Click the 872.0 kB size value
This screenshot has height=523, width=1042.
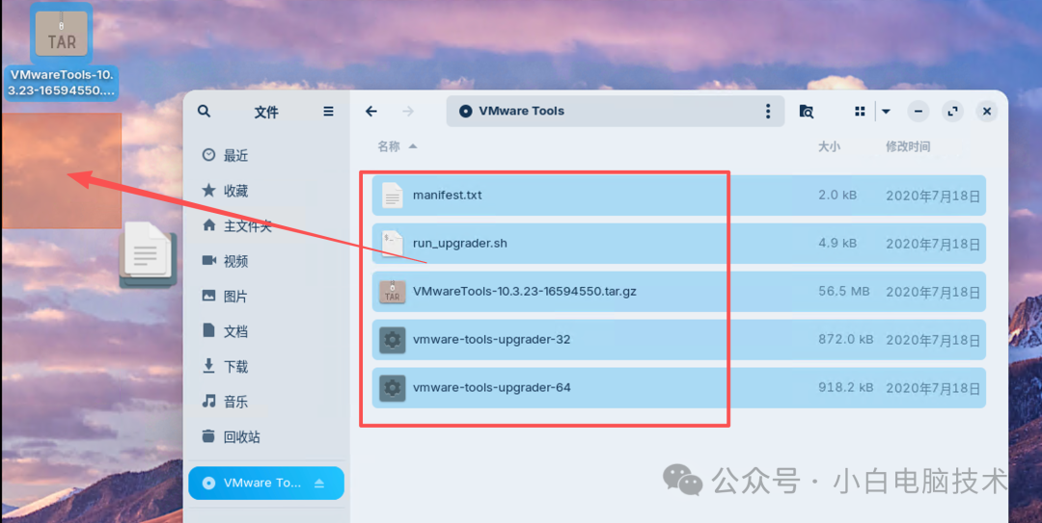pos(845,339)
